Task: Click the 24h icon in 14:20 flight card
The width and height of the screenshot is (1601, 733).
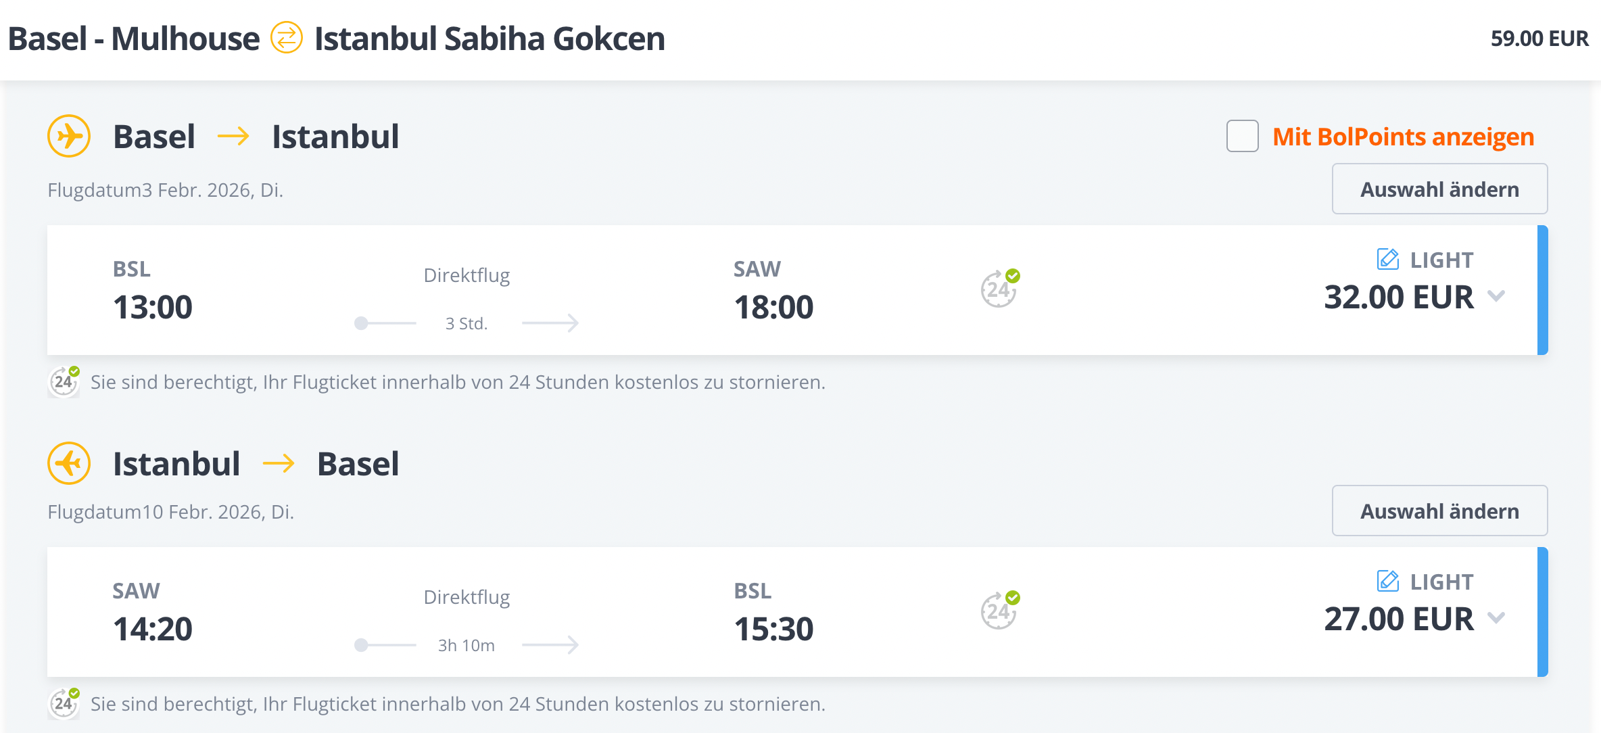Action: (1000, 611)
